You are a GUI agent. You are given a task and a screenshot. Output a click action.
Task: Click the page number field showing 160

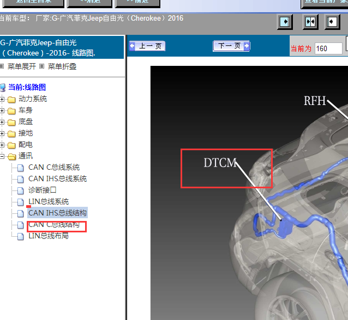(328, 48)
